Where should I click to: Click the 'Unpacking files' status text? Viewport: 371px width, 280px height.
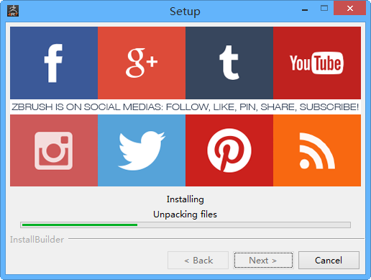pyautogui.click(x=185, y=214)
